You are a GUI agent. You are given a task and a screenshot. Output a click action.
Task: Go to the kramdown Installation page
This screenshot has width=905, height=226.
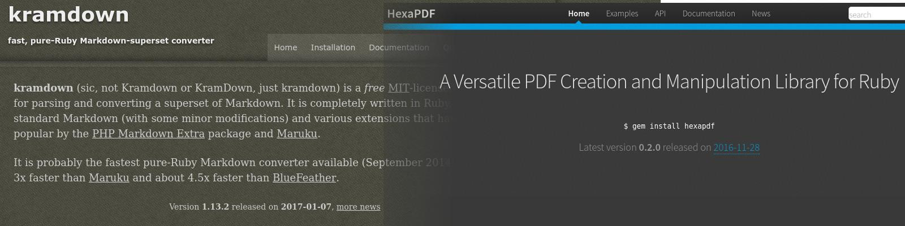point(333,47)
